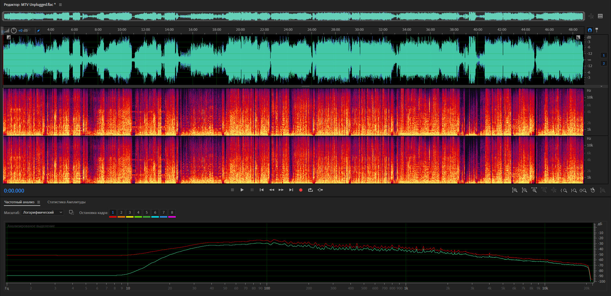The width and height of the screenshot is (611, 296).
Task: Click the zoom in amplitude icon
Action: [x=515, y=190]
